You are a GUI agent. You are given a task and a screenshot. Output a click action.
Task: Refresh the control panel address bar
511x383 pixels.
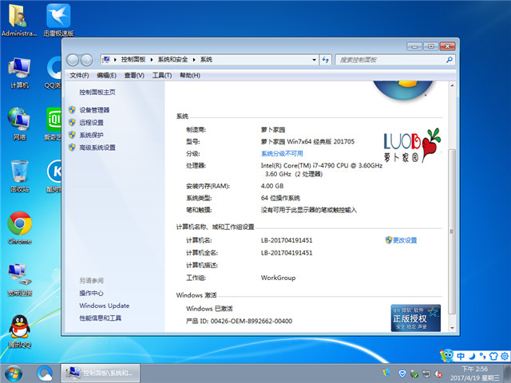pos(326,60)
